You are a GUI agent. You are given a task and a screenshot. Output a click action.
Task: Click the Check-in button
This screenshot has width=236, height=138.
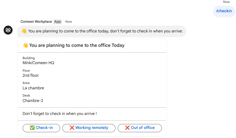point(41,128)
